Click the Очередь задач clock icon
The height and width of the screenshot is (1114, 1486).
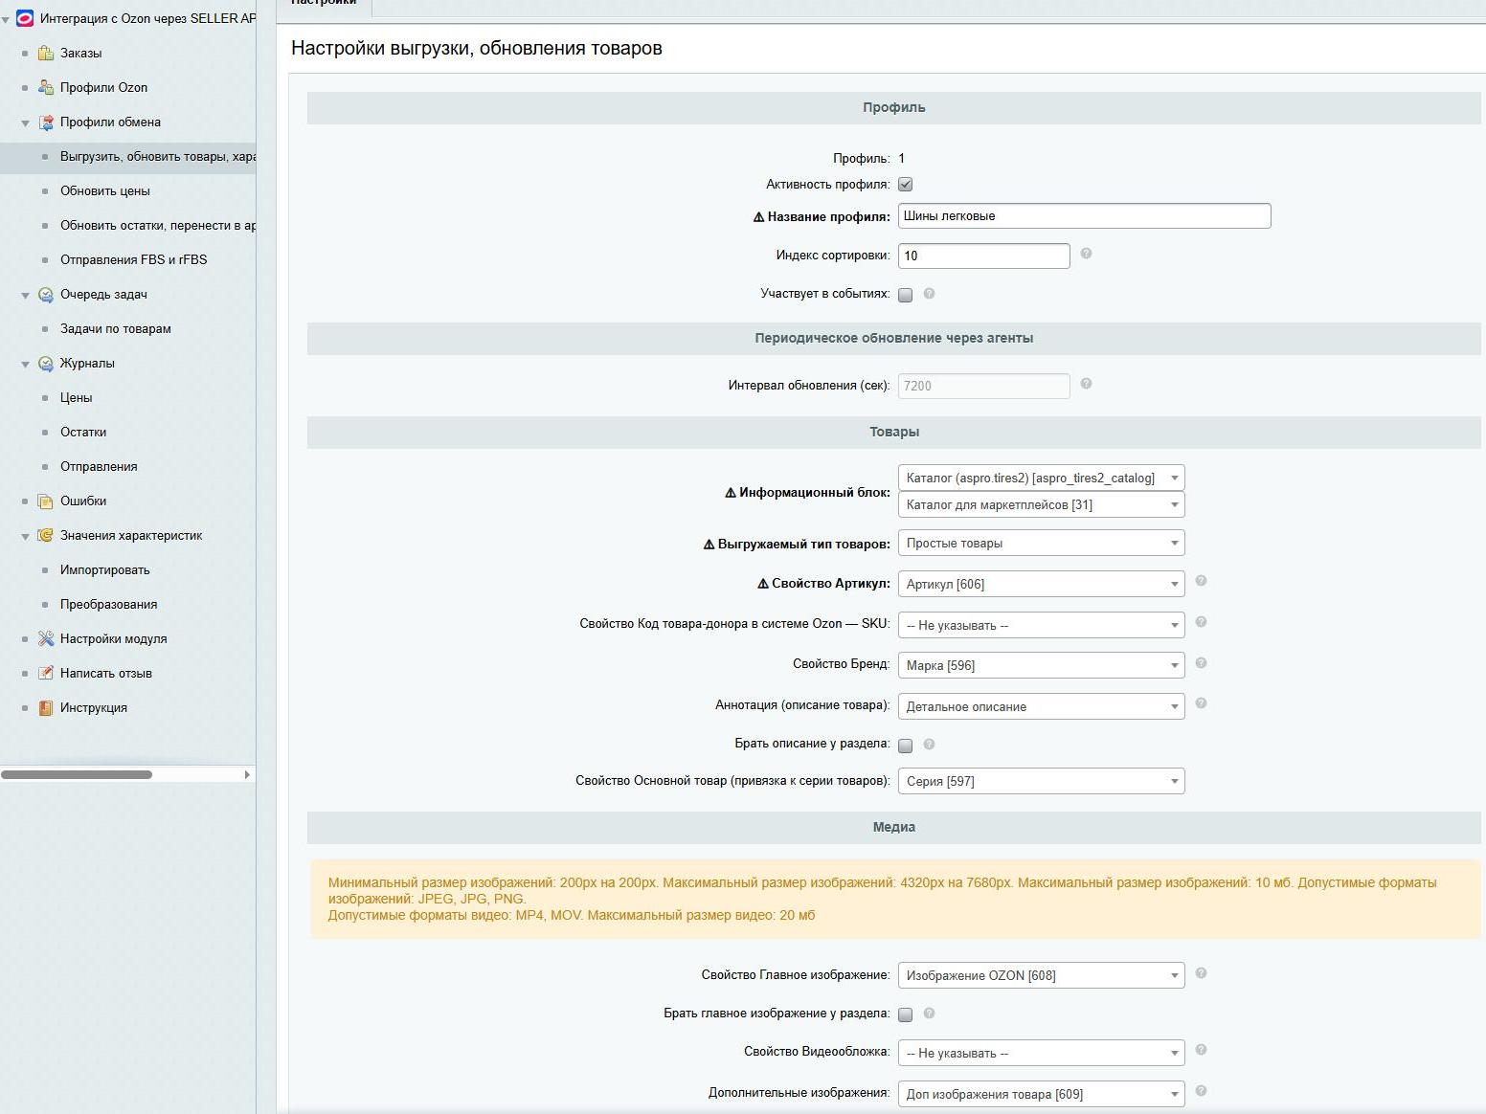[x=45, y=294]
